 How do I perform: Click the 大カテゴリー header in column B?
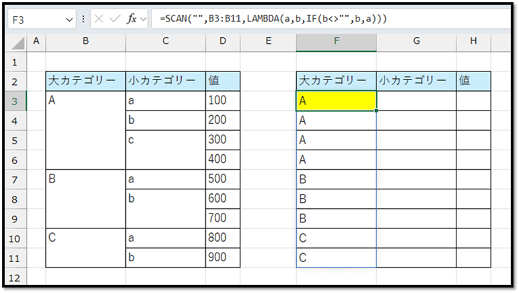click(x=85, y=82)
